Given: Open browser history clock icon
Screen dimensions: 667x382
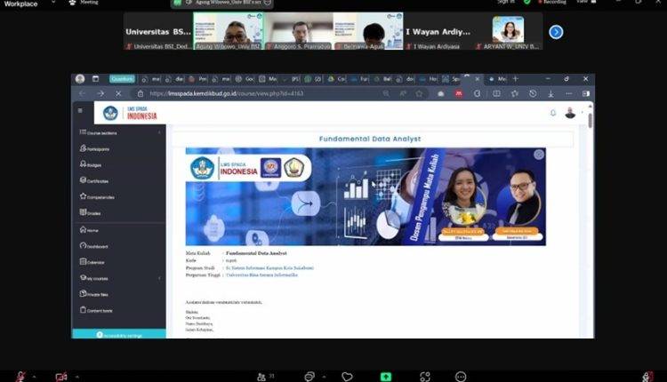Looking at the screenshot, I should coord(533,93).
